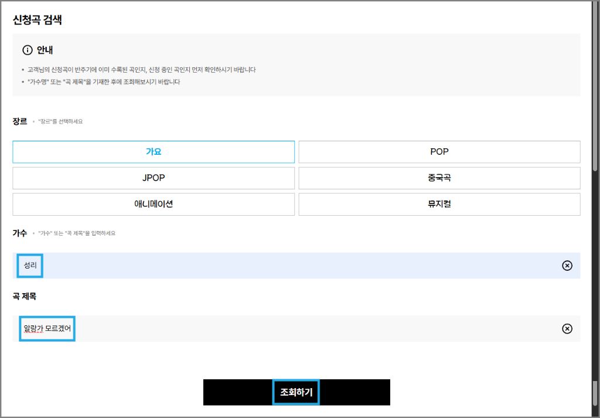This screenshot has height=418, width=600.
Task: Click the 신청곡 검색 heading text
Action: pos(37,20)
